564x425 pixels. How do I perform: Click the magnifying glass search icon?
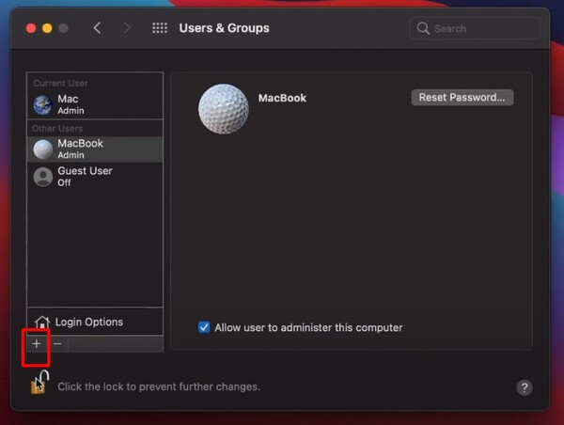[x=423, y=28]
